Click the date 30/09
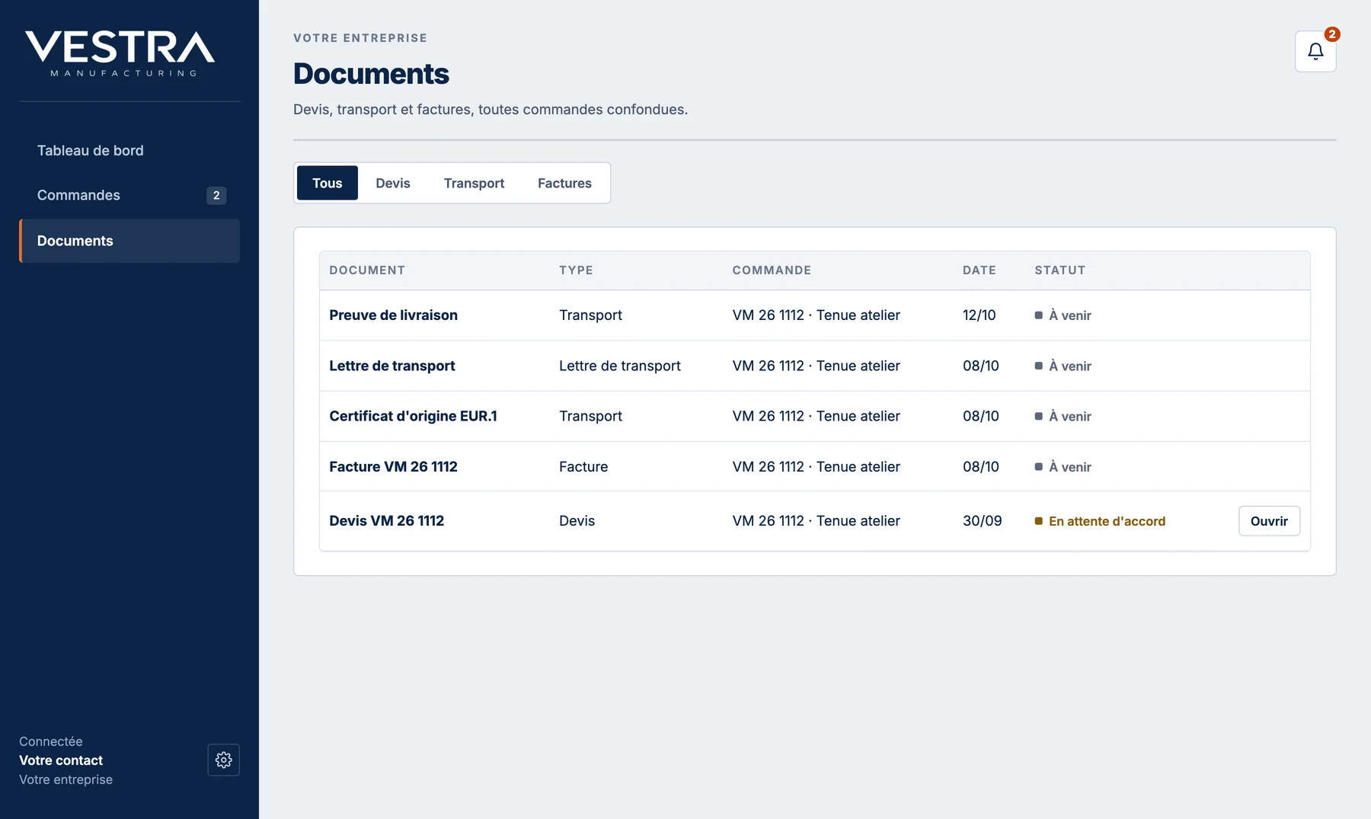Screen dimensions: 1371x819 click(x=982, y=520)
